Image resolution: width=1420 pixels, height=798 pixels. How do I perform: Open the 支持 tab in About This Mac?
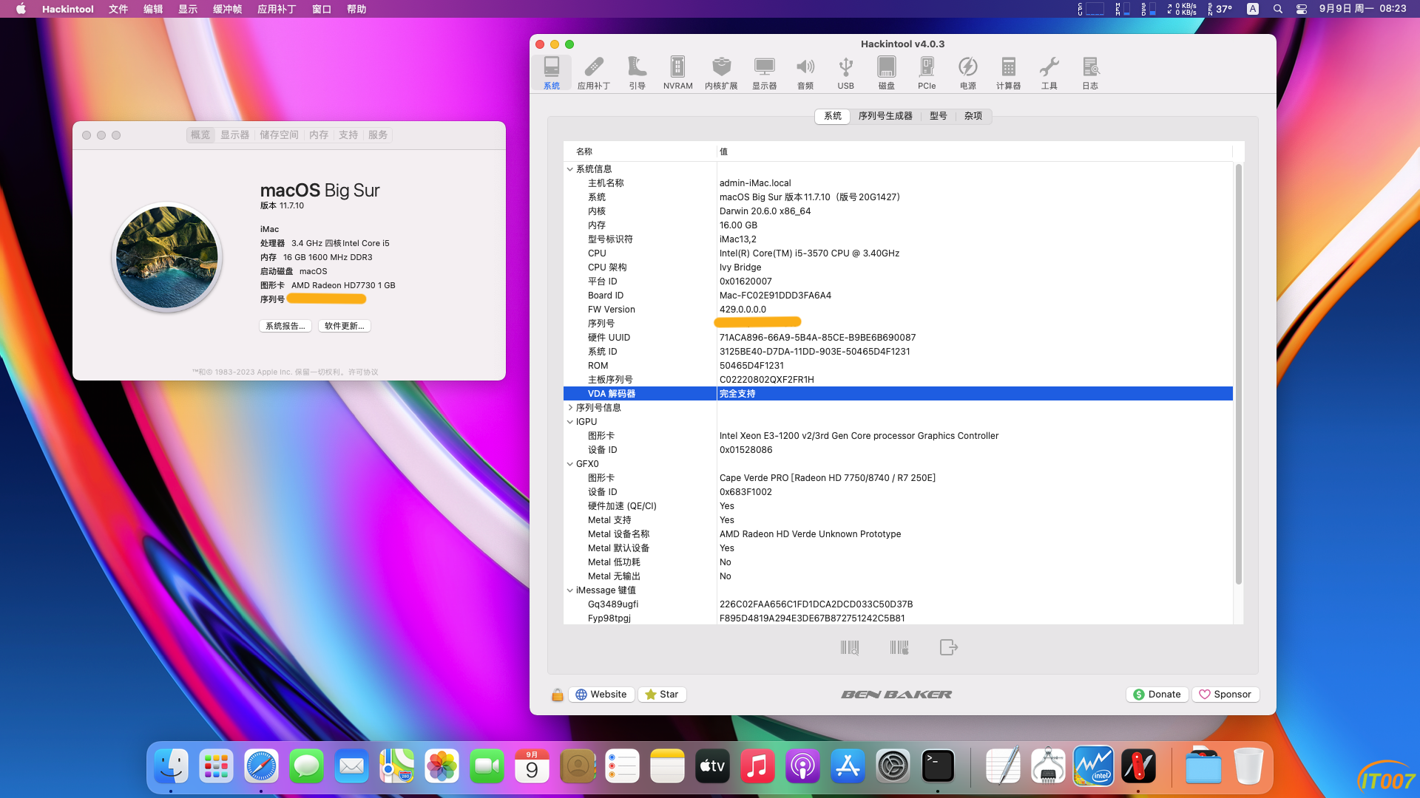pos(348,135)
